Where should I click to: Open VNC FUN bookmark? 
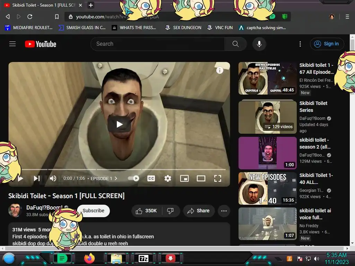coord(220,28)
